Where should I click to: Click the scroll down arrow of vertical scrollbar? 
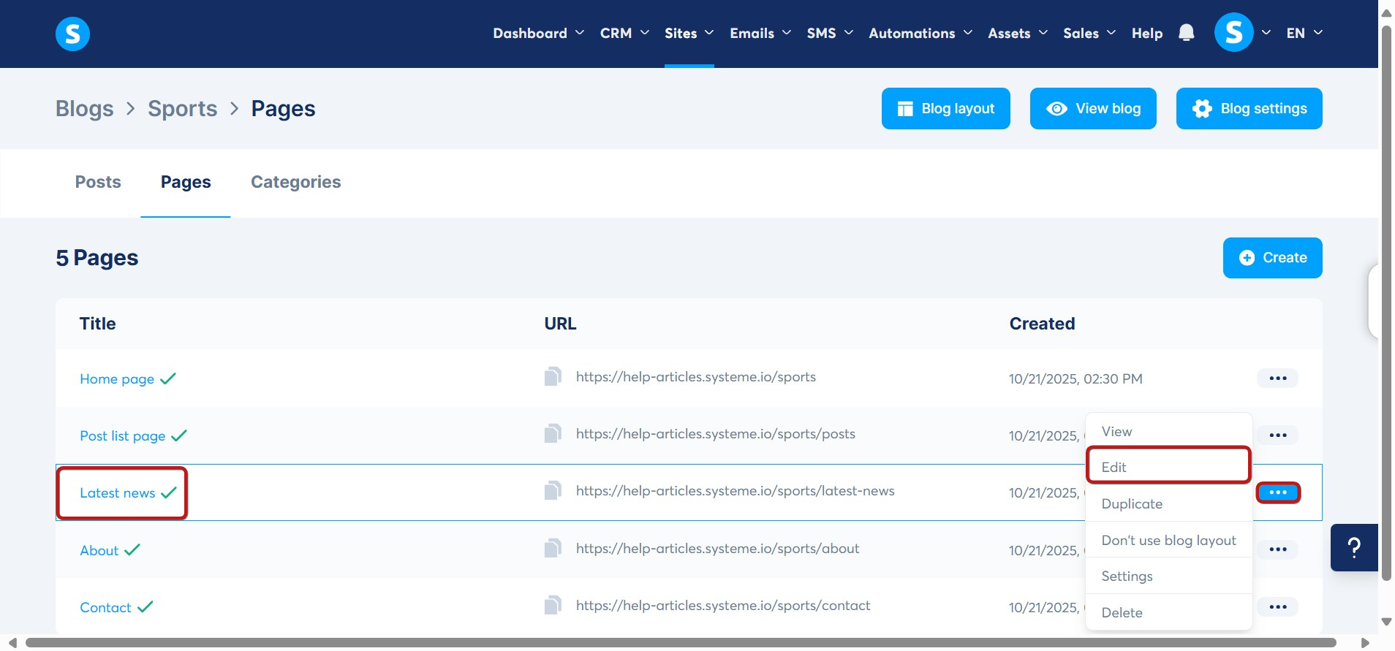click(x=1386, y=622)
